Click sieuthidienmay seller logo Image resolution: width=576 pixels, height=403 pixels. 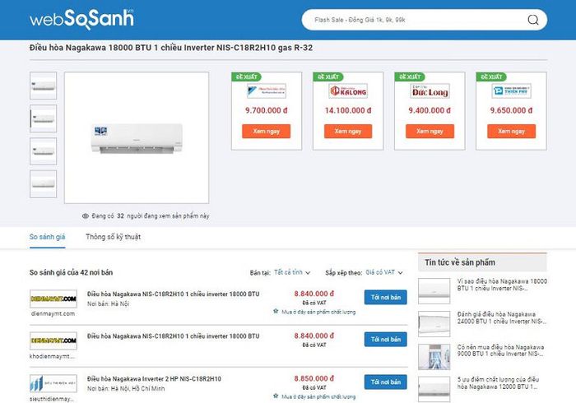point(53,383)
